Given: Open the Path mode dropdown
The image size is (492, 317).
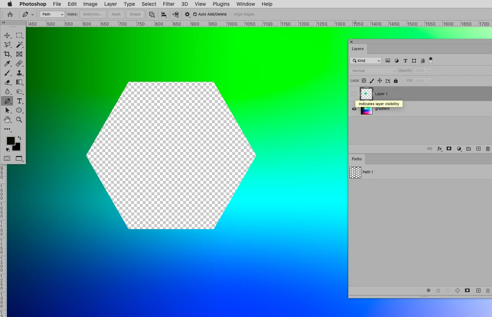Looking at the screenshot, I should 52,14.
